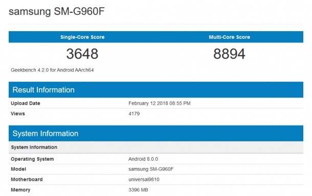This screenshot has height=196, width=312.
Task: Click the single-core value 3648
Action: tap(82, 54)
